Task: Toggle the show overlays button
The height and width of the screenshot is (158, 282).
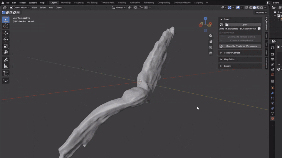Action: (238, 8)
